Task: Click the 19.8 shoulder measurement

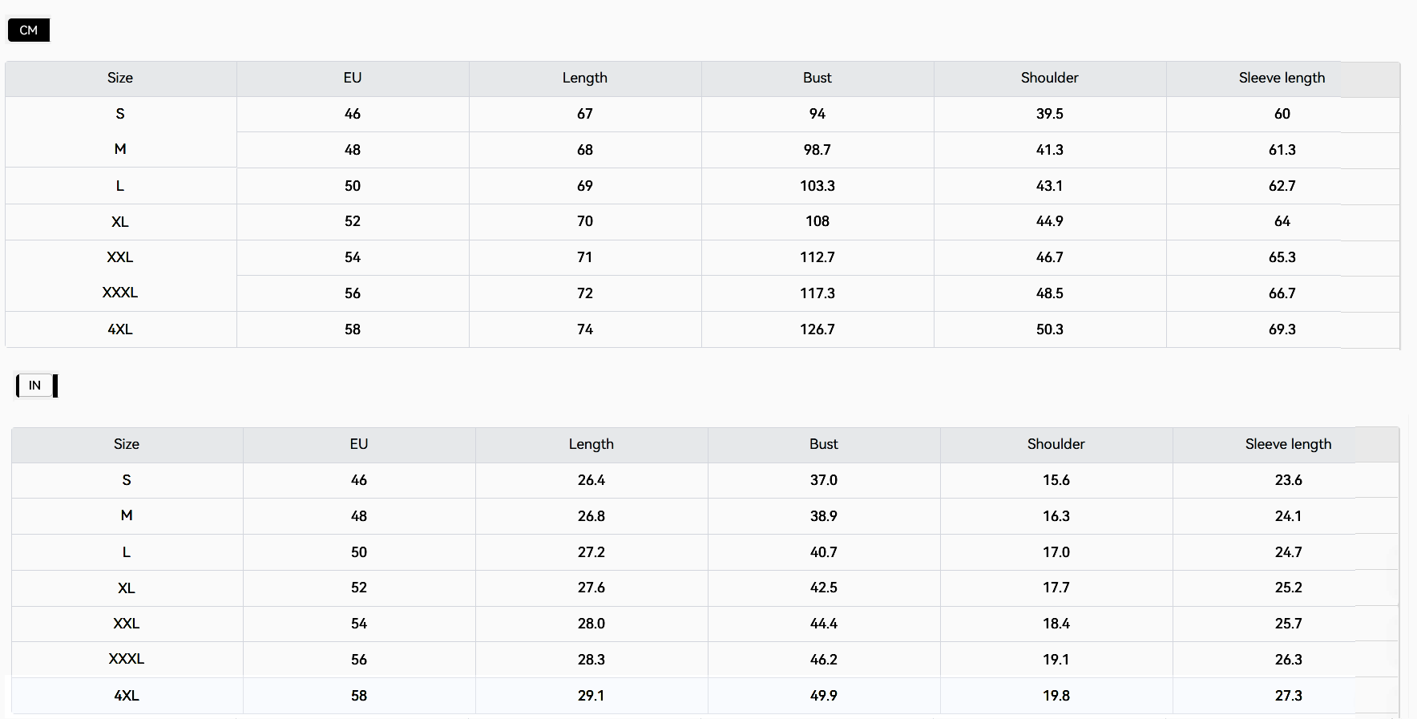Action: click(1056, 696)
